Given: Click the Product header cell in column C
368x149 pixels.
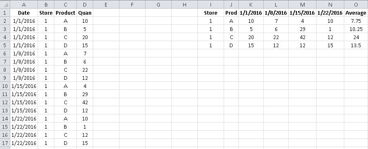Looking at the screenshot, I should [x=65, y=13].
